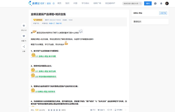Open link 2.1 金蝶云·星辰 知识宝典
Image resolution: width=175 pixels, height=112 pixels.
[x=45, y=71]
